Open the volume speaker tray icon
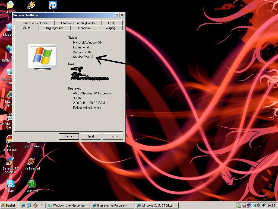The image size is (278, 209). 258,205
